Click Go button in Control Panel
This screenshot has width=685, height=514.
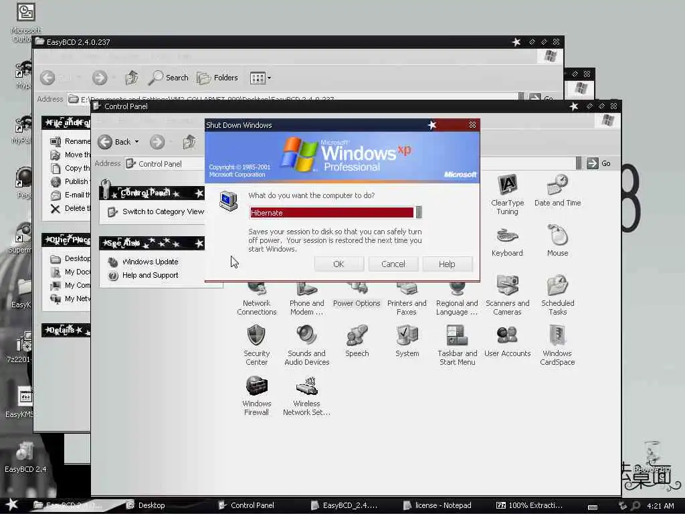pos(599,163)
